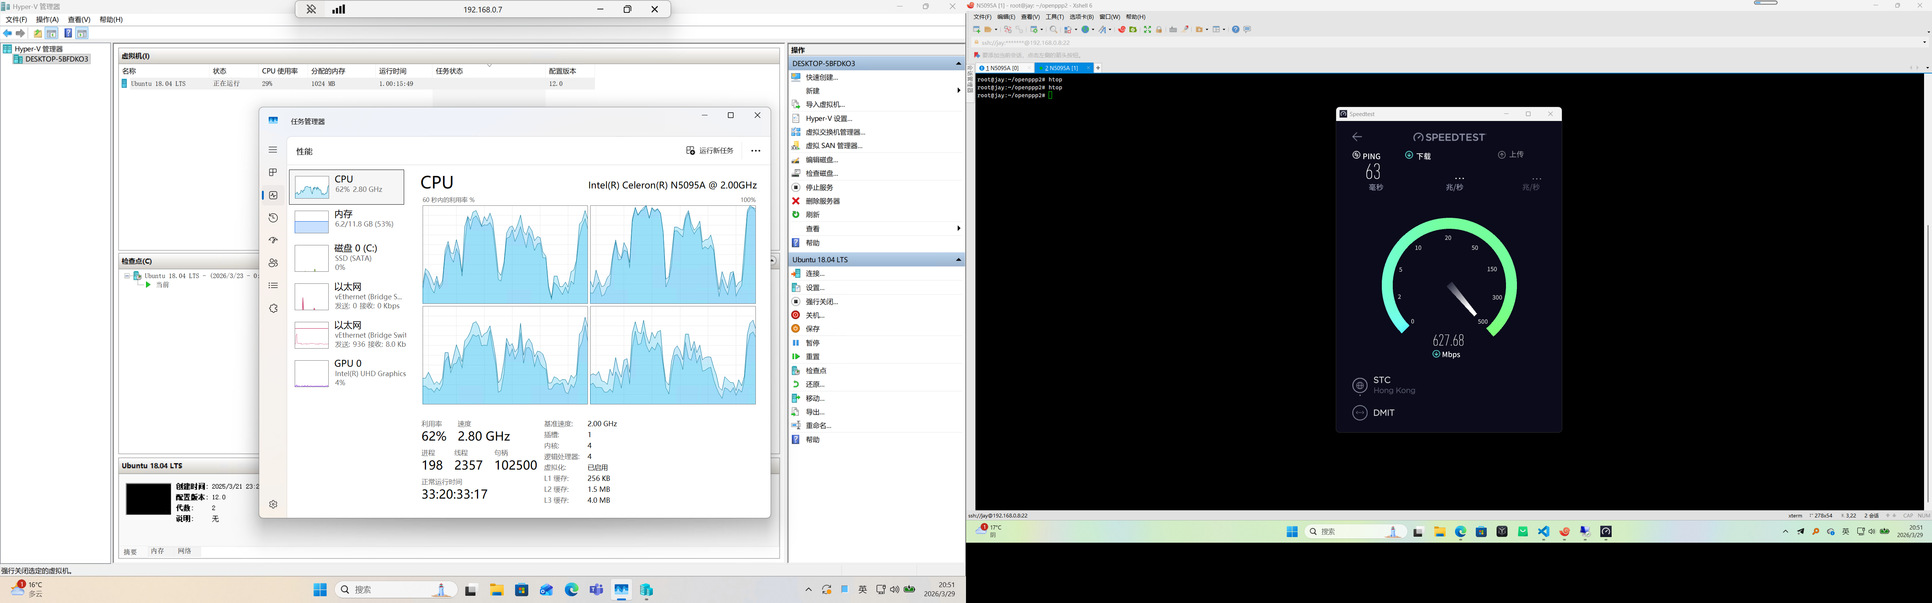Open Task Manager startup apps page
1932x603 pixels.
[x=273, y=240]
